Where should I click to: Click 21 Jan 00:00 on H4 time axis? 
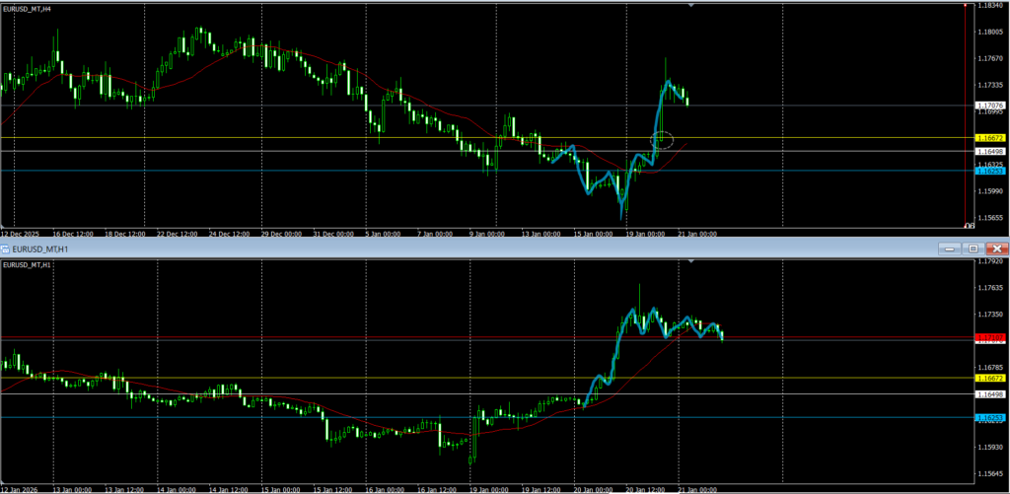(x=695, y=234)
